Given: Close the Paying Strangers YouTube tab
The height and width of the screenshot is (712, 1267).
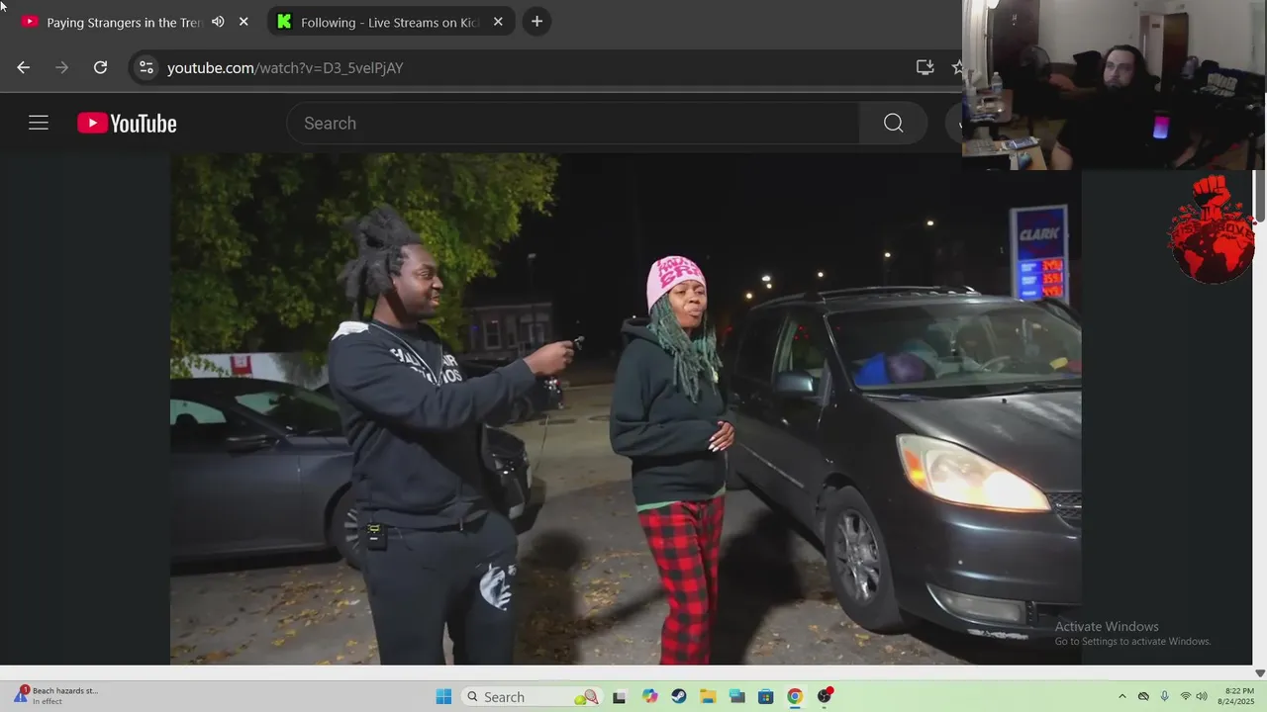Looking at the screenshot, I should pos(244,22).
